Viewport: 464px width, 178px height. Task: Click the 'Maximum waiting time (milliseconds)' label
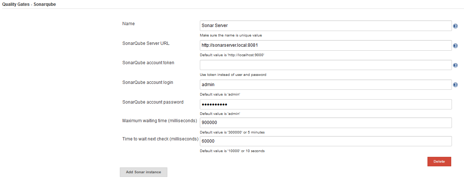(160, 121)
